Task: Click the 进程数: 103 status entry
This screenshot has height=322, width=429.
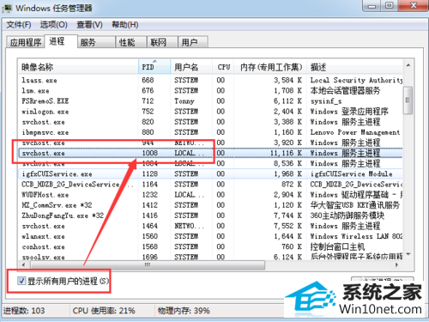Action: click(24, 311)
